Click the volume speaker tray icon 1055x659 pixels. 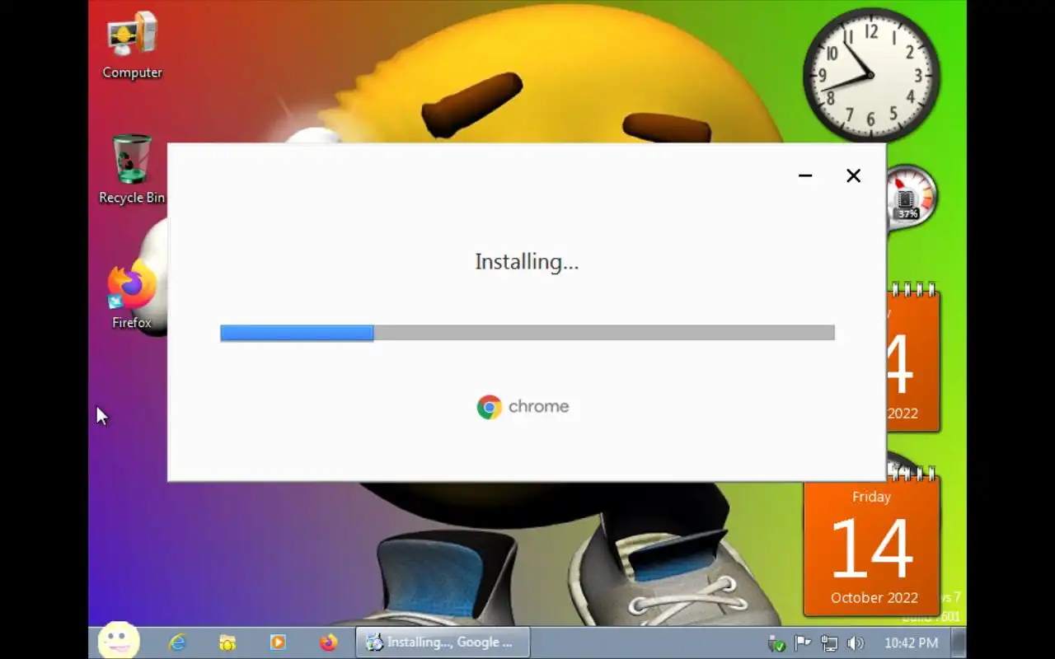click(x=856, y=643)
